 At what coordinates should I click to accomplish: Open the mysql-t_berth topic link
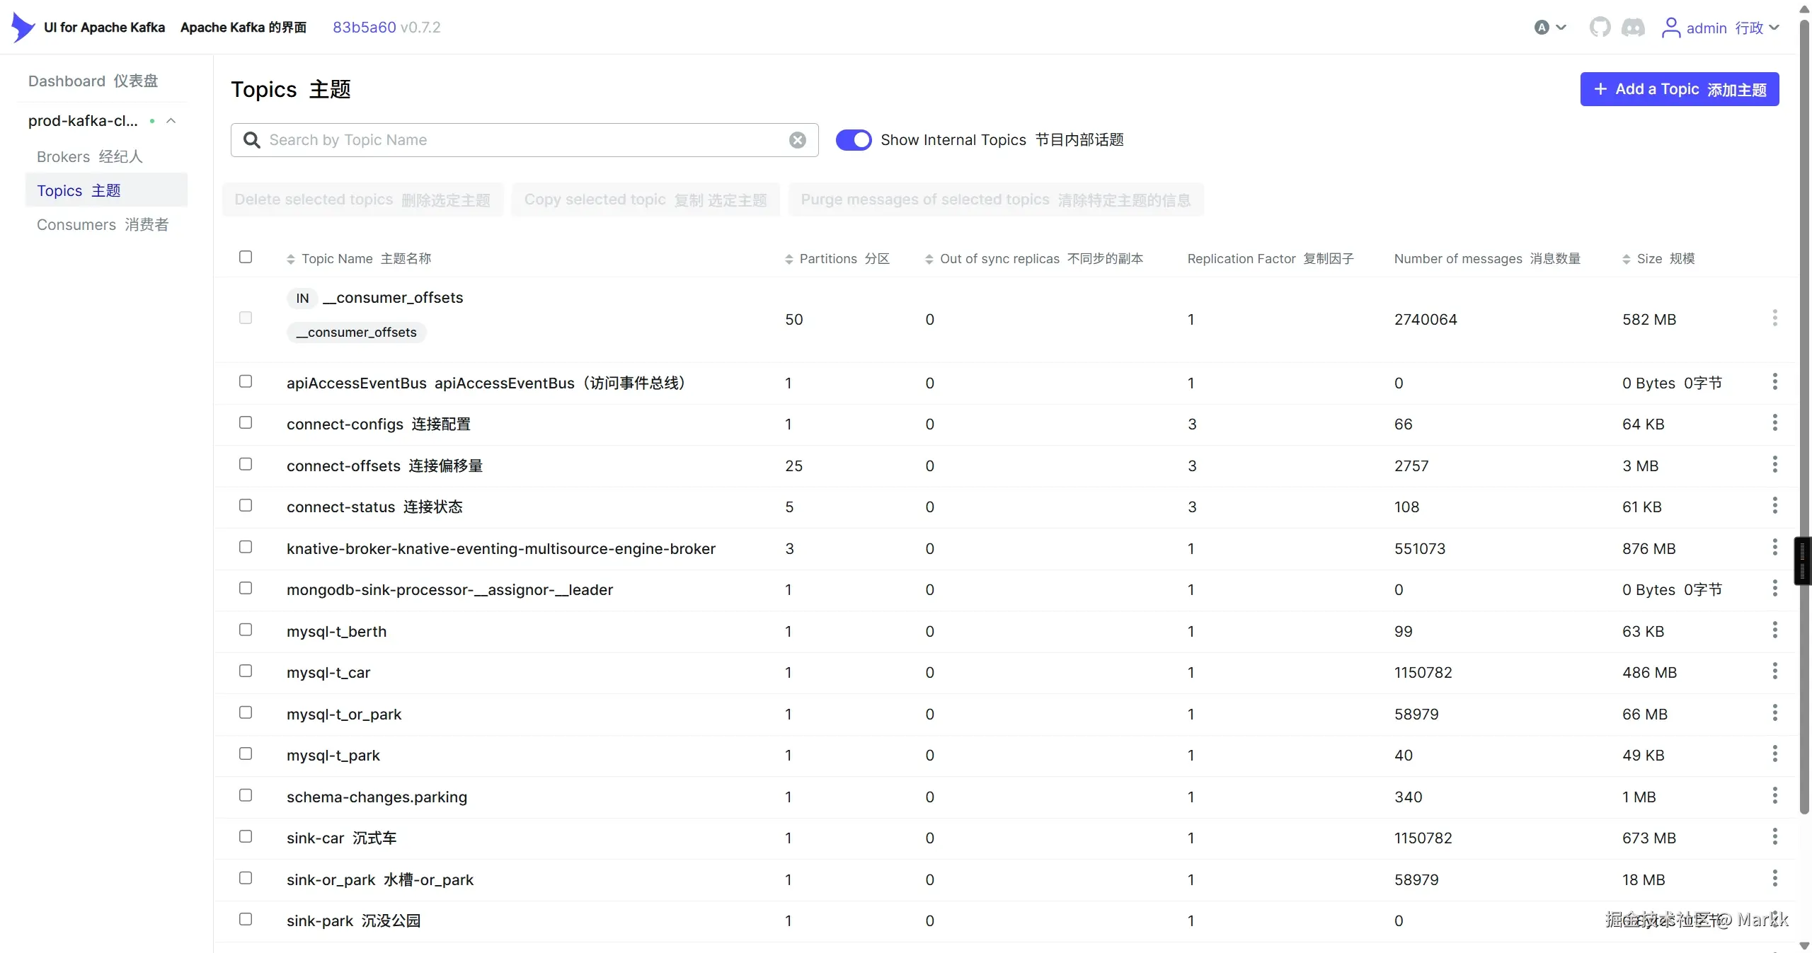[336, 631]
